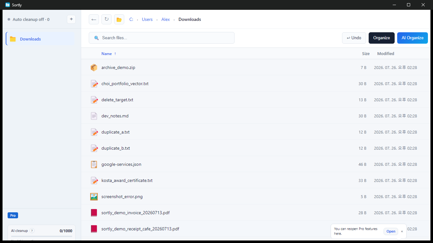Click the Downloads folder icon in sidebar
Screen dimensions: 433x243
tap(13, 39)
